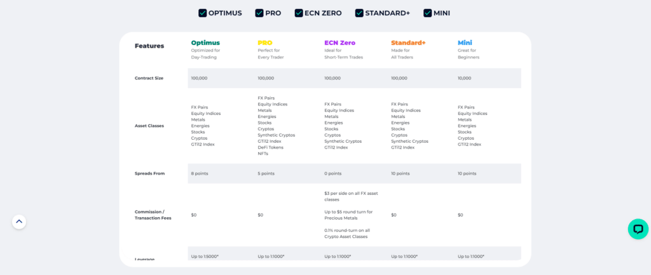The width and height of the screenshot is (651, 275).
Task: Click NFTs in the PRO asset list
Action: pyautogui.click(x=263, y=154)
